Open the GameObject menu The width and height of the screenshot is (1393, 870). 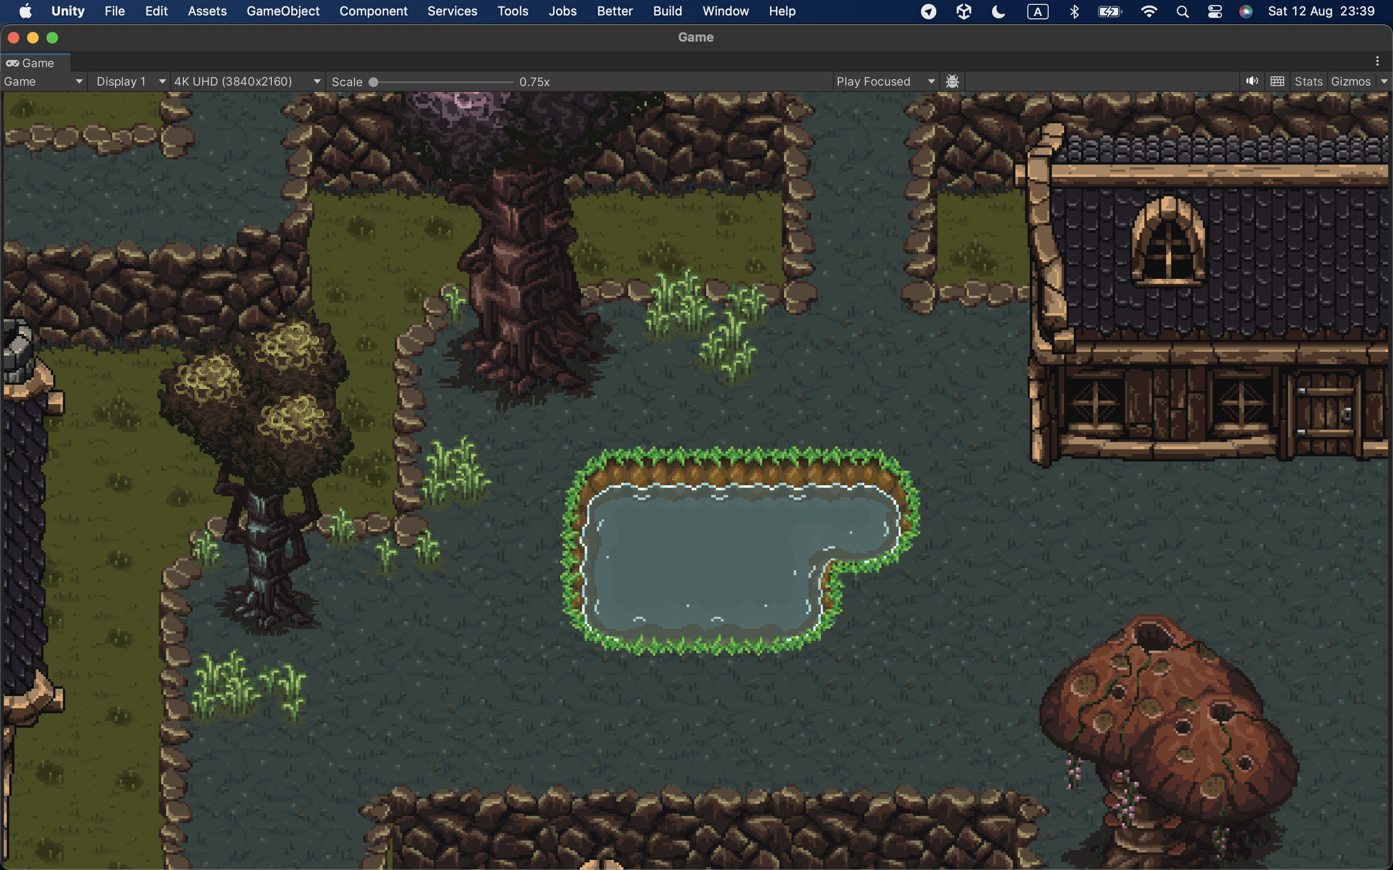[x=282, y=11]
